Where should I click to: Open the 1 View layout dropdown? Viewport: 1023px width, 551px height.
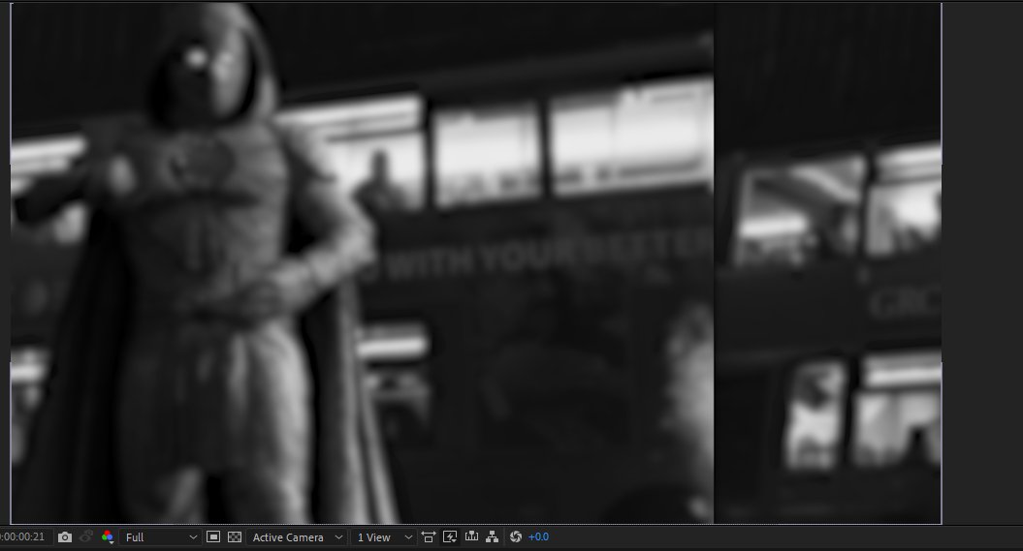(x=384, y=536)
